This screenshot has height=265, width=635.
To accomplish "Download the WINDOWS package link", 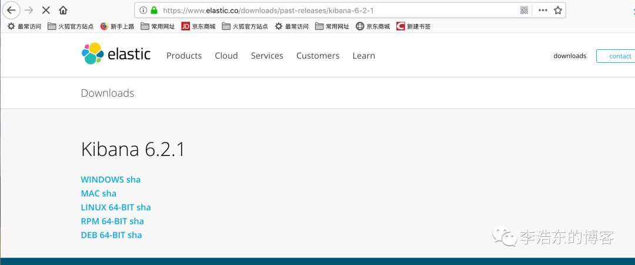I will point(102,179).
